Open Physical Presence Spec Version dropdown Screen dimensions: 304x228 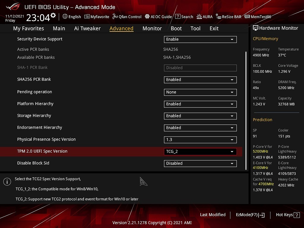pyautogui.click(x=200, y=140)
